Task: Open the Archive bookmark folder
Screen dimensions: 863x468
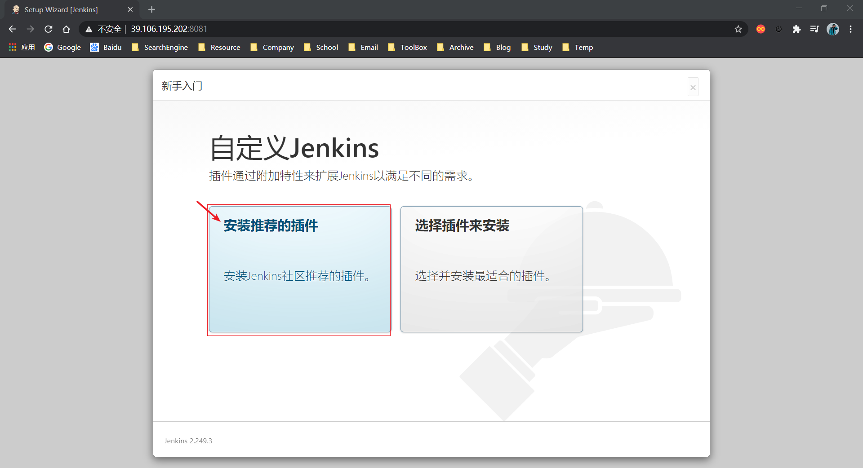Action: (455, 47)
